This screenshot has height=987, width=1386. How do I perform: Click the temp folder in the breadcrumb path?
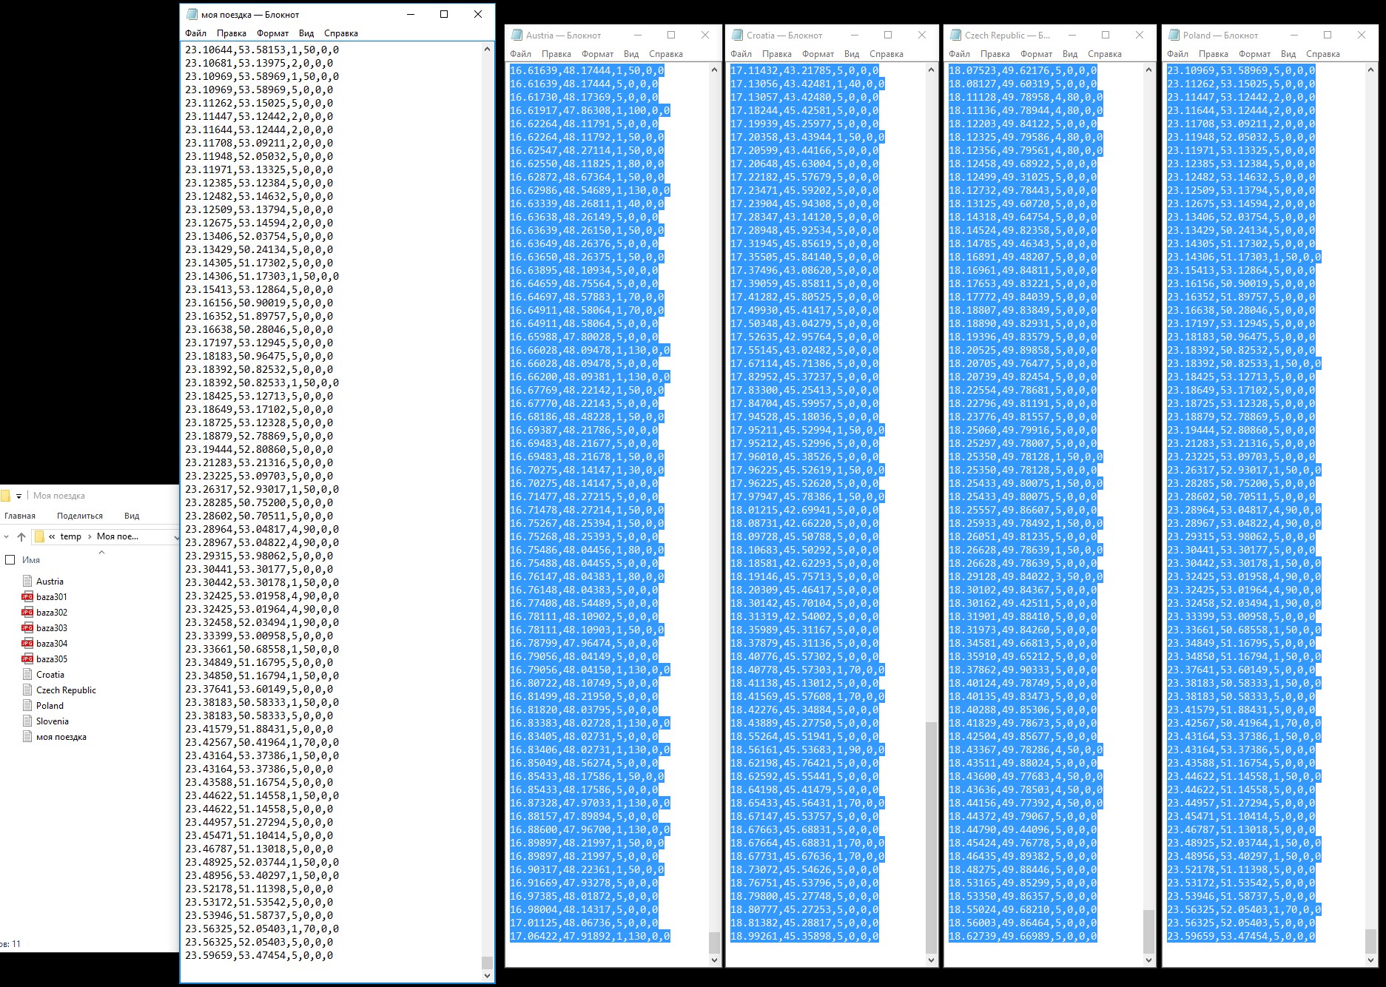coord(70,536)
